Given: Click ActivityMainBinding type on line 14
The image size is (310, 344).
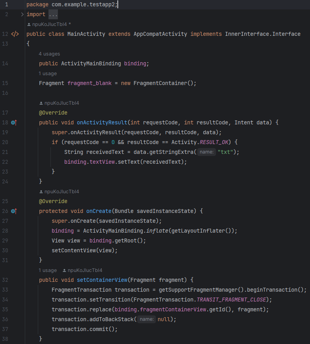Looking at the screenshot, I should pos(91,64).
